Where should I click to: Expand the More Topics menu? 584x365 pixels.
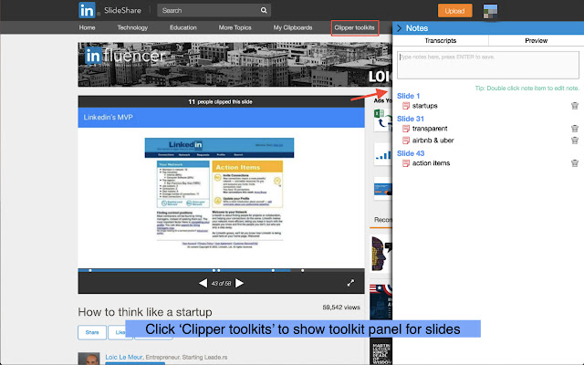235,27
